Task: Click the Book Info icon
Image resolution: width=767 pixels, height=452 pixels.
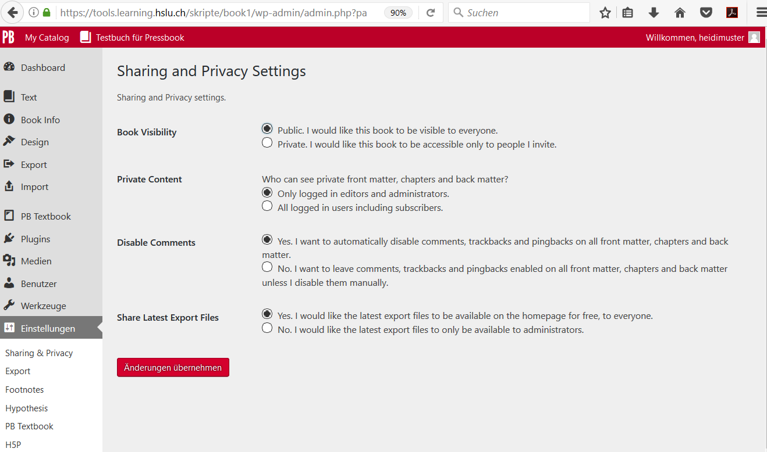Action: 9,119
